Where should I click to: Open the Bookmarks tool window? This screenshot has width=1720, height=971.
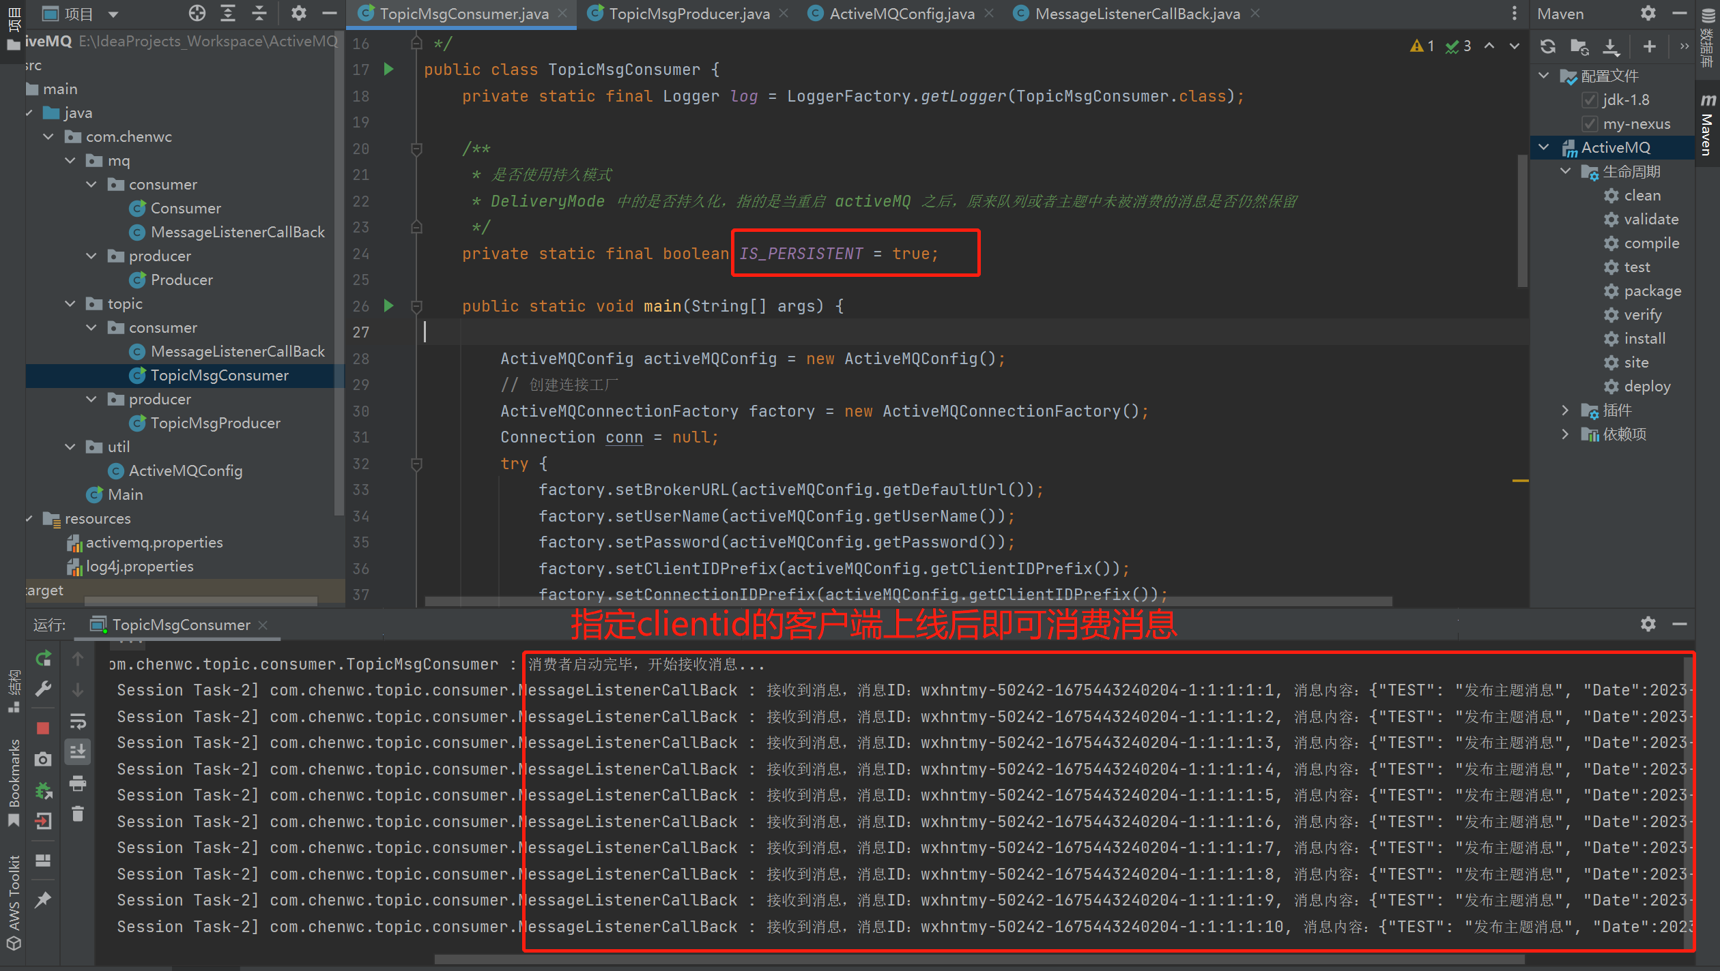(14, 783)
